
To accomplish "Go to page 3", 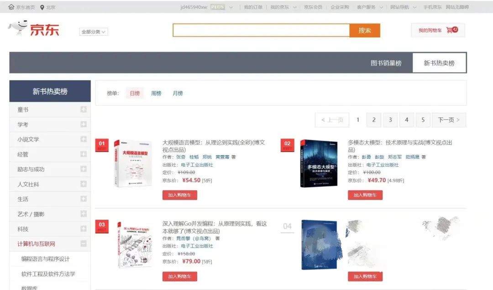I will point(390,120).
